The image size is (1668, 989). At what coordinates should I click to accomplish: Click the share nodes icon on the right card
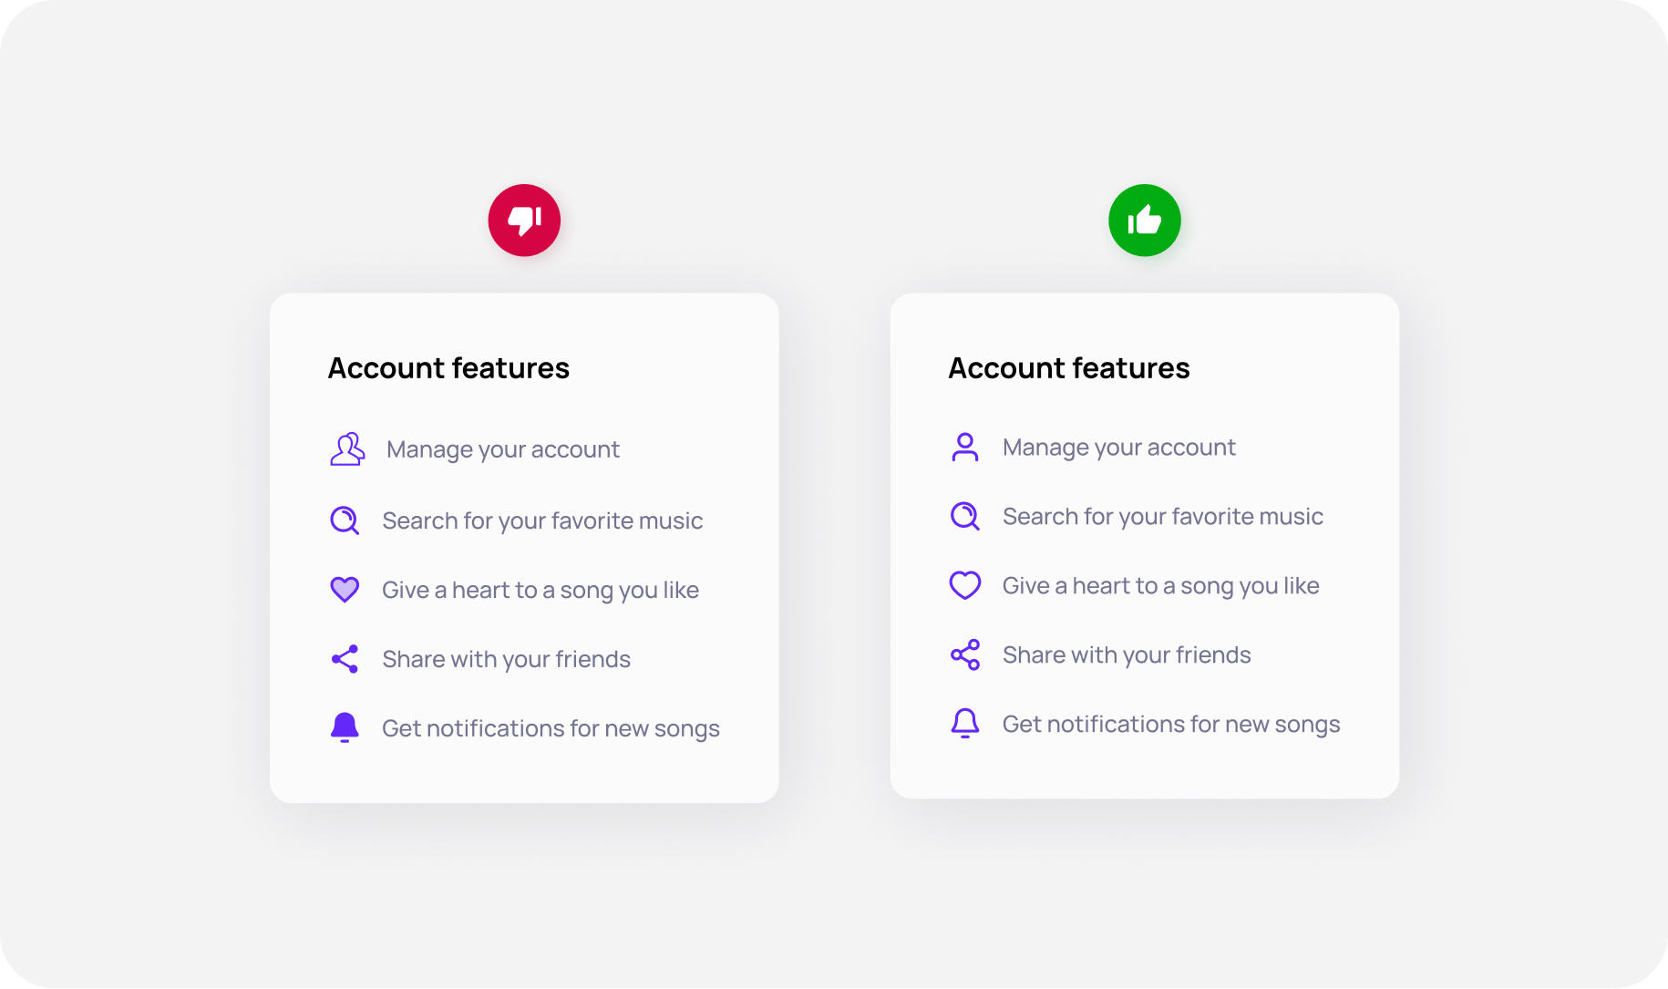(x=964, y=654)
